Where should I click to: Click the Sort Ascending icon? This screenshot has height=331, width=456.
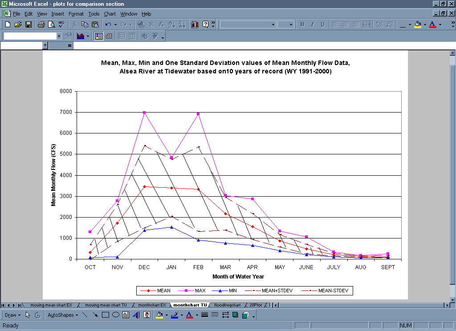[x=172, y=24]
